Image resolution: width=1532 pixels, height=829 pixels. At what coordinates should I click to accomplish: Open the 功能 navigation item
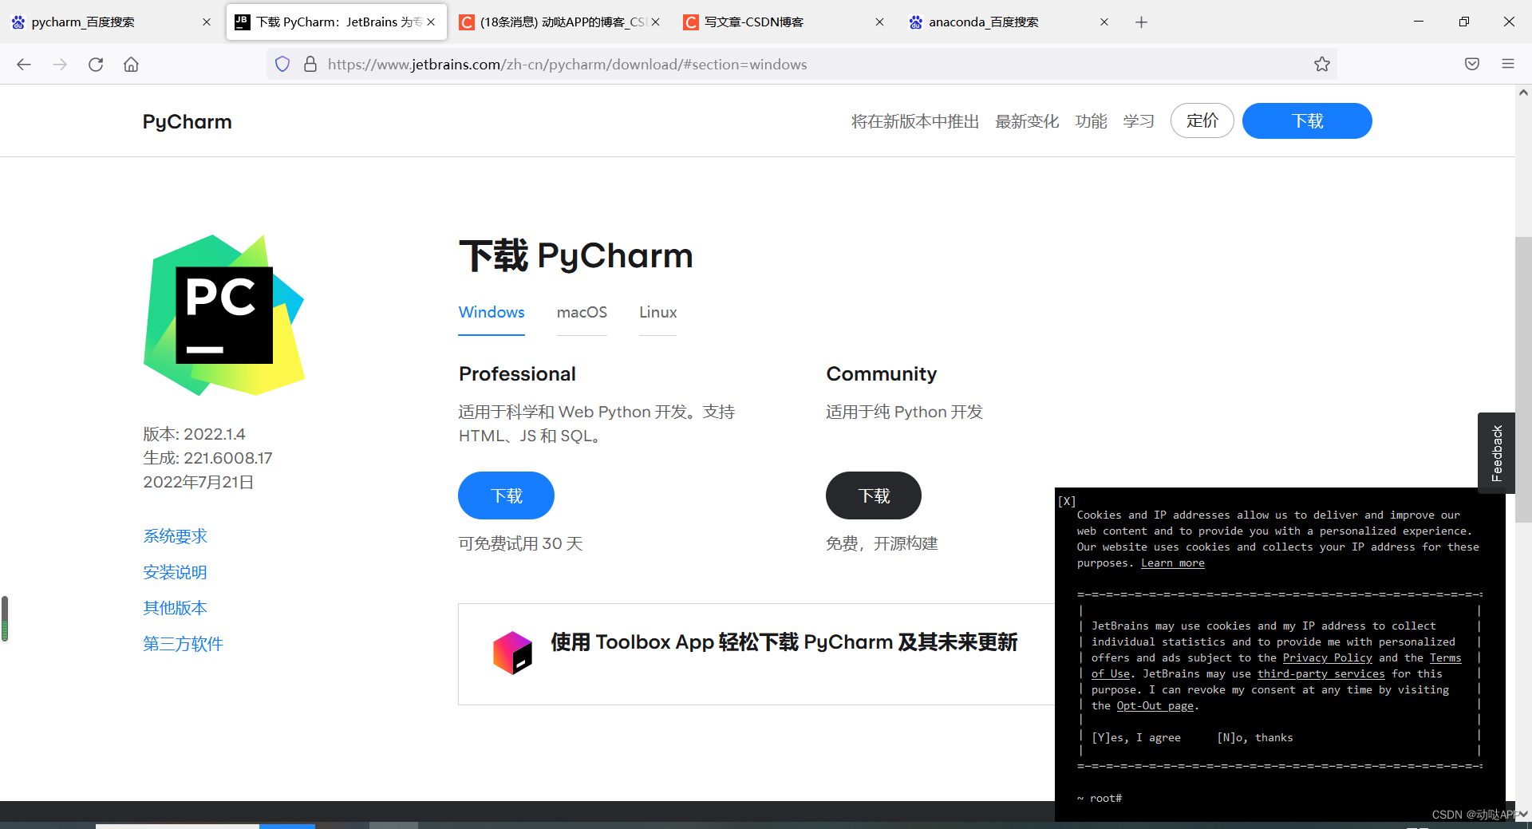1091,121
